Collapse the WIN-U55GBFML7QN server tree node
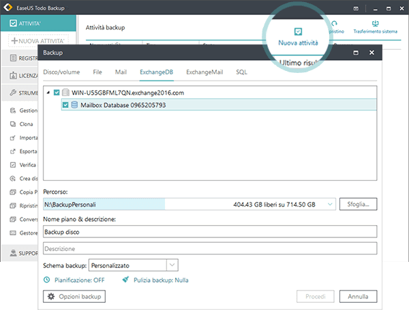This screenshot has height=324, width=409. [48, 92]
